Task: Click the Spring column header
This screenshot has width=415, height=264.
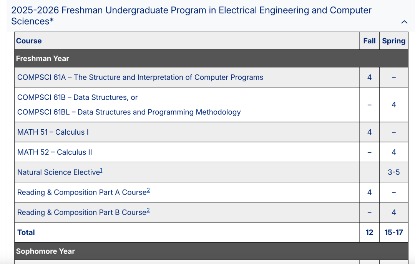Action: [393, 41]
